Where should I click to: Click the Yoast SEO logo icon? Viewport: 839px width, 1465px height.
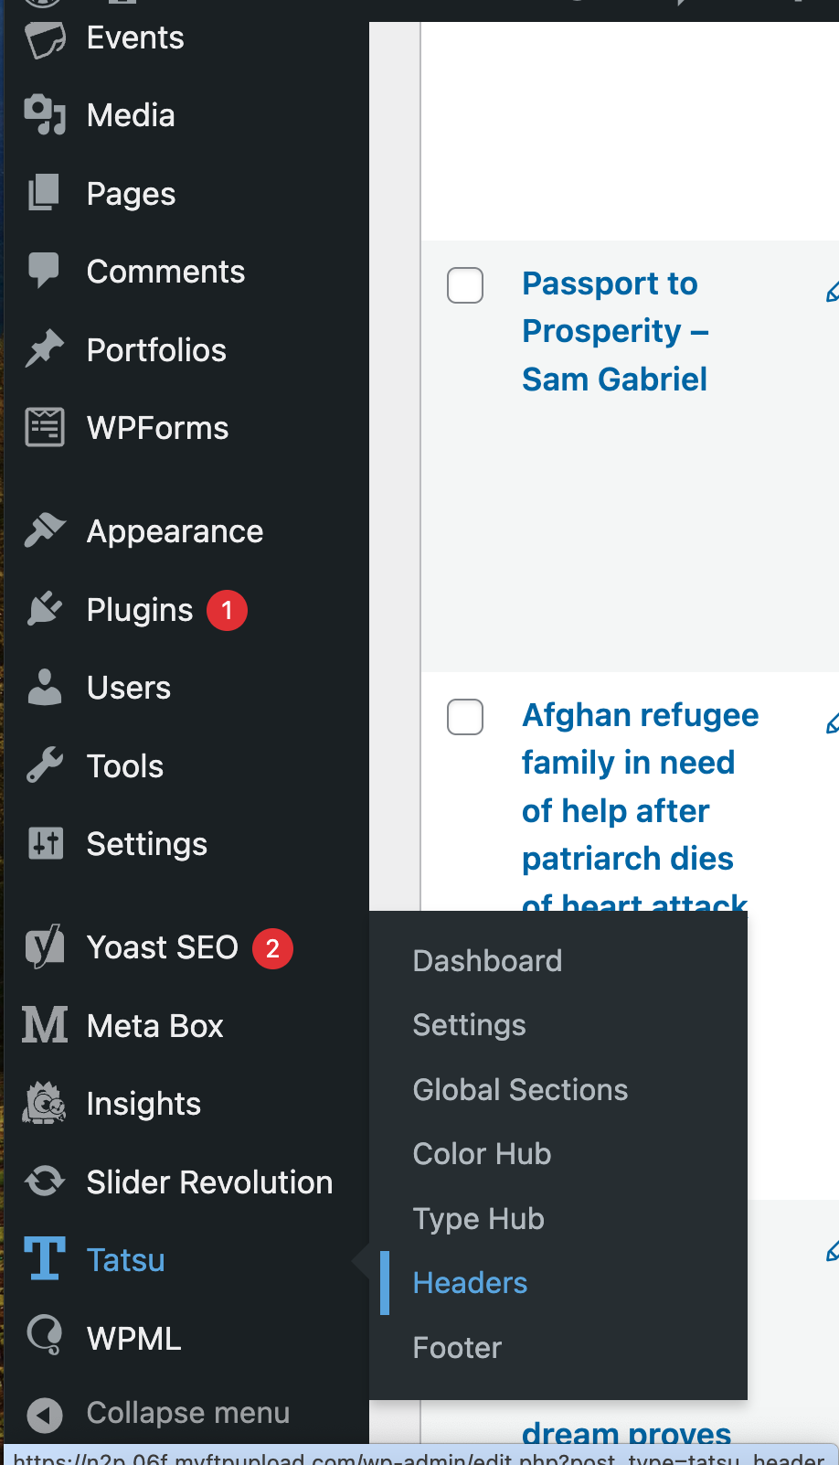(x=45, y=946)
